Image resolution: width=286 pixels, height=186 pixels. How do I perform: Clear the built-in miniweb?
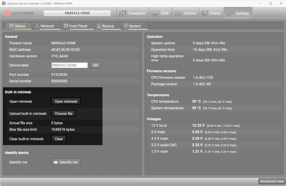[59, 139]
